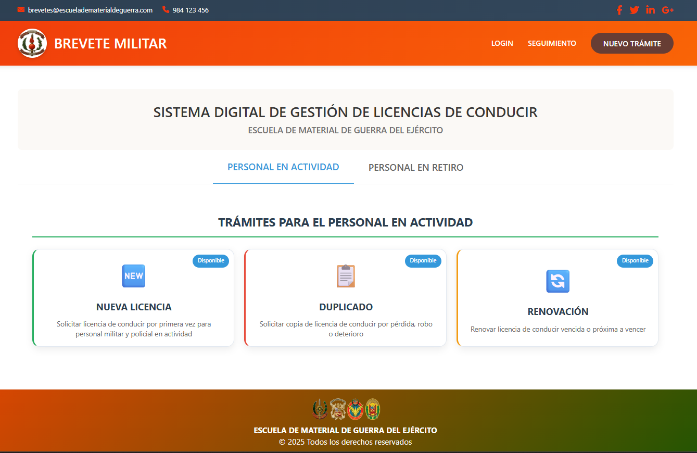Go to Seguimiento in navigation
The image size is (697, 453).
click(x=552, y=43)
